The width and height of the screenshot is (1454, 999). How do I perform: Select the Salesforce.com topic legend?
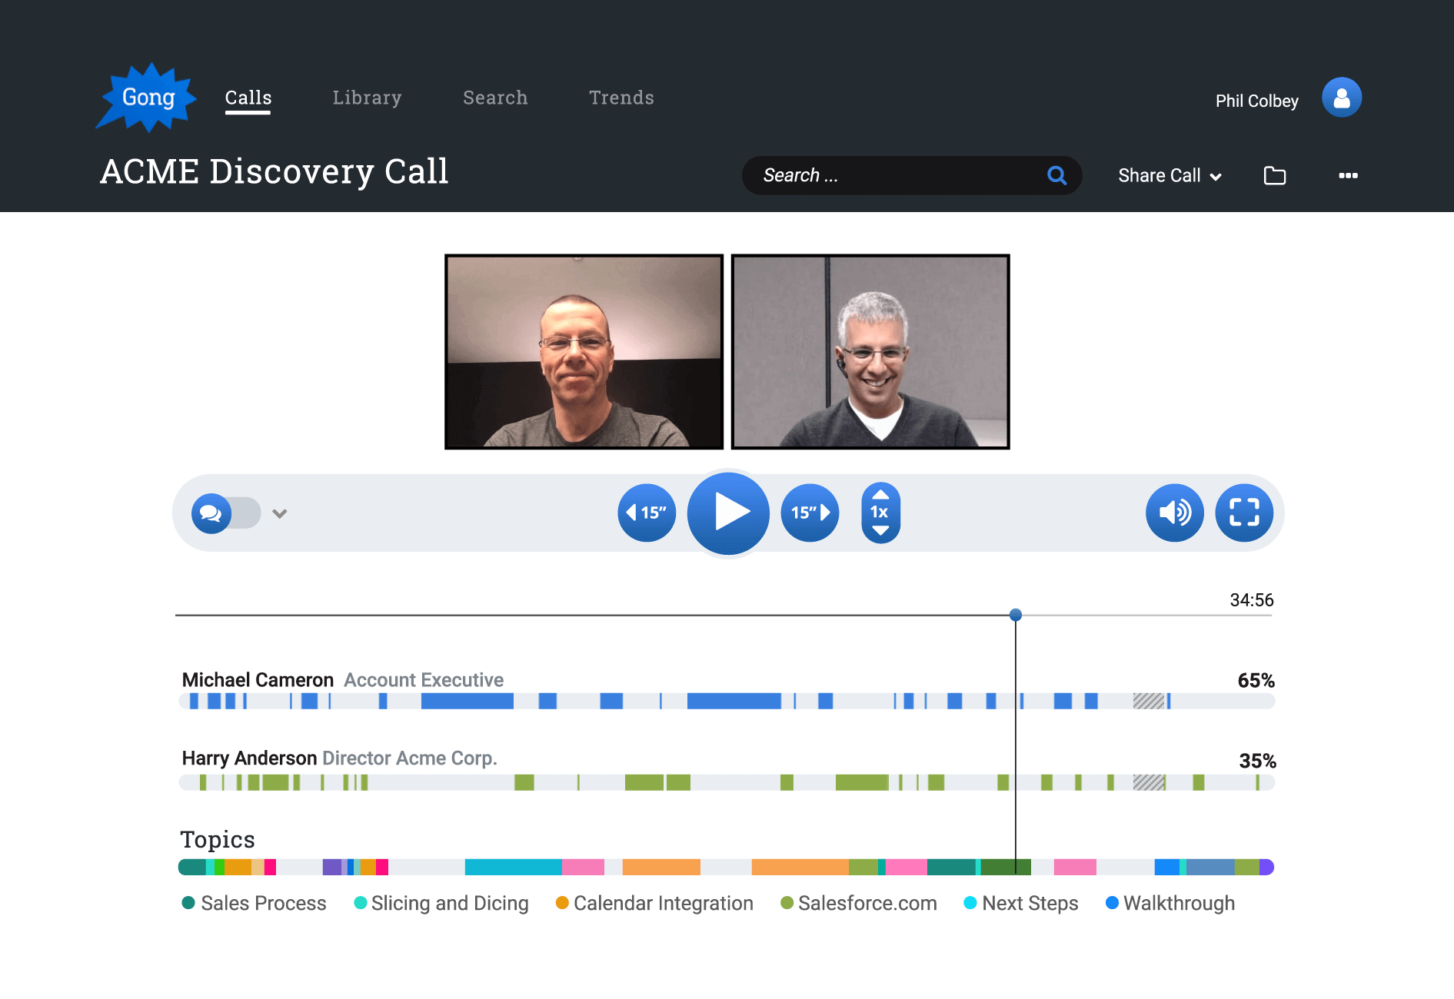(859, 903)
